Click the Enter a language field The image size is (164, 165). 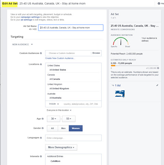coord(73,138)
